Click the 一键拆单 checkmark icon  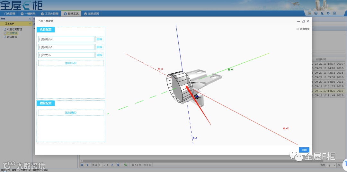(x=22, y=14)
